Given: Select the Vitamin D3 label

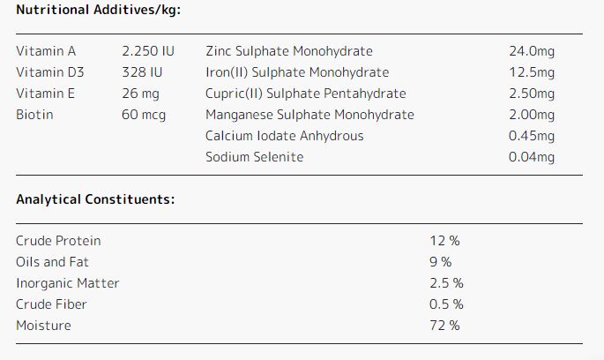Looking at the screenshot, I should click(x=49, y=72).
